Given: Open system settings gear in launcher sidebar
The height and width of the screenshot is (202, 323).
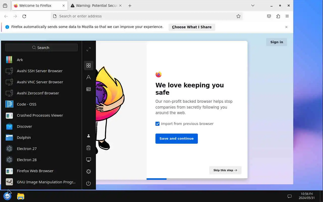Looking at the screenshot, I should 89,171.
